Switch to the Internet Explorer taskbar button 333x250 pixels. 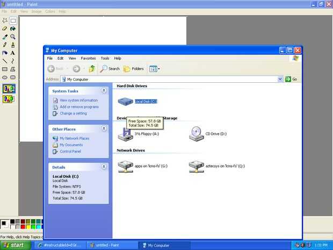coord(60,245)
